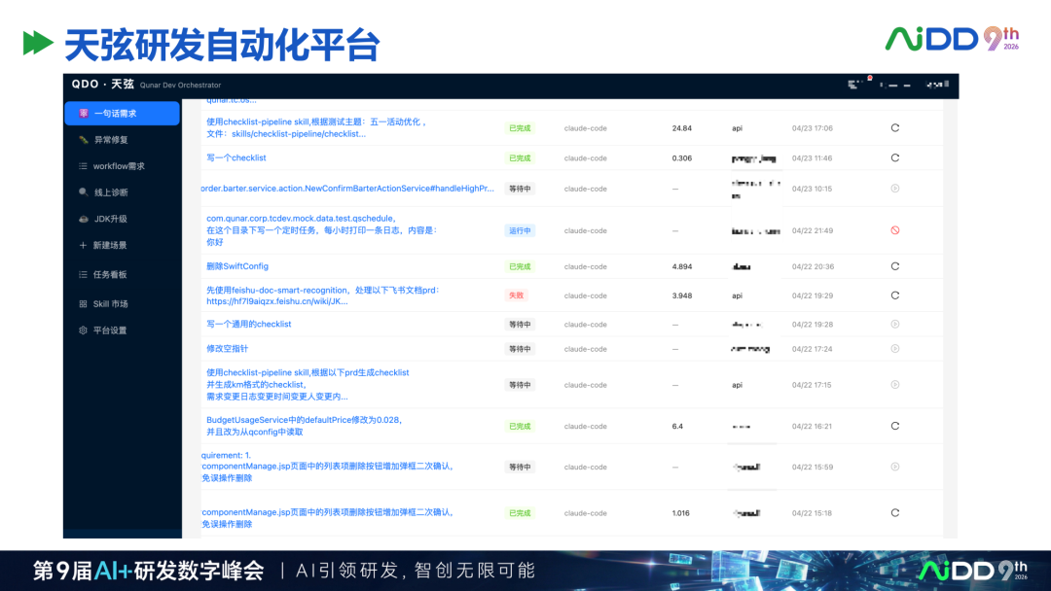The width and height of the screenshot is (1051, 591).
Task: Click the 3.948 value cell
Action: pos(681,295)
